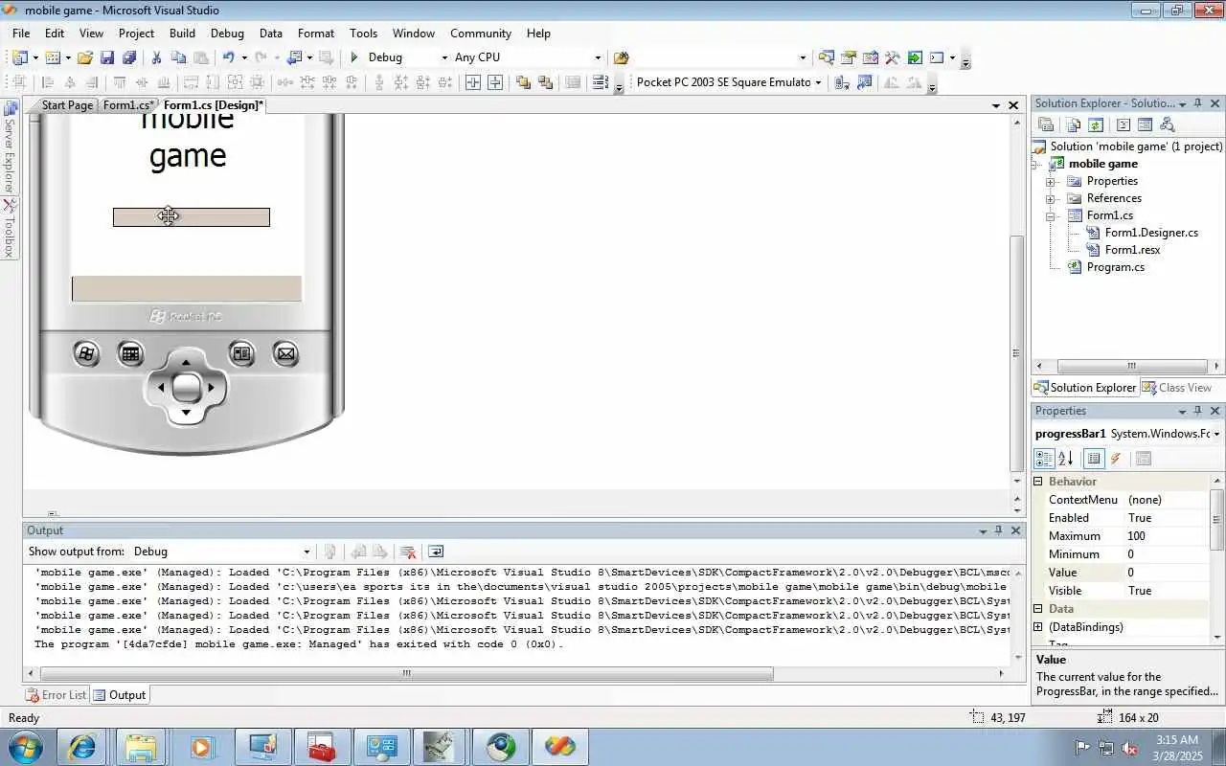Viewport: 1226px width, 766px height.
Task: Undo the last action
Action: coord(228,57)
